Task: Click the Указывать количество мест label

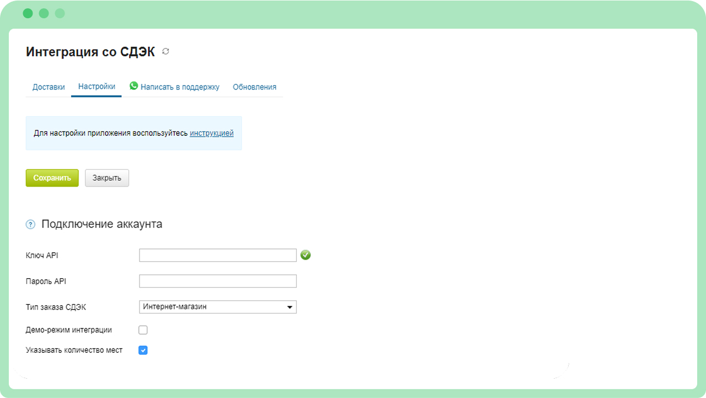Action: pos(74,350)
